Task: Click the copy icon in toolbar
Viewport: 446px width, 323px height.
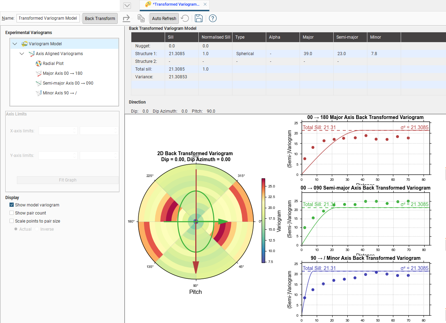Action: 141,18
